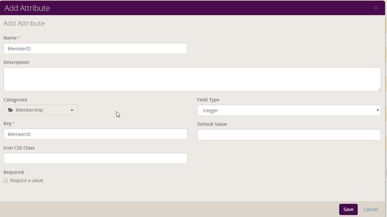Cancel adding the attribute

(371, 209)
